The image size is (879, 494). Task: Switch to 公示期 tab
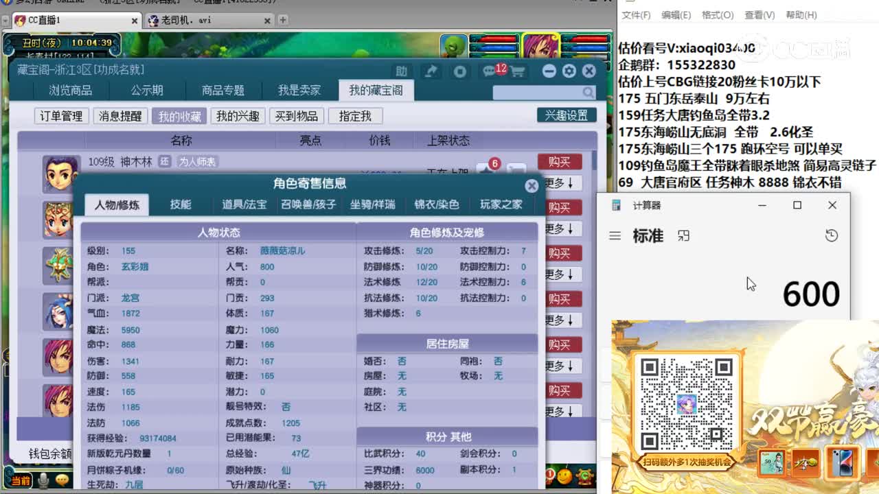tap(147, 91)
